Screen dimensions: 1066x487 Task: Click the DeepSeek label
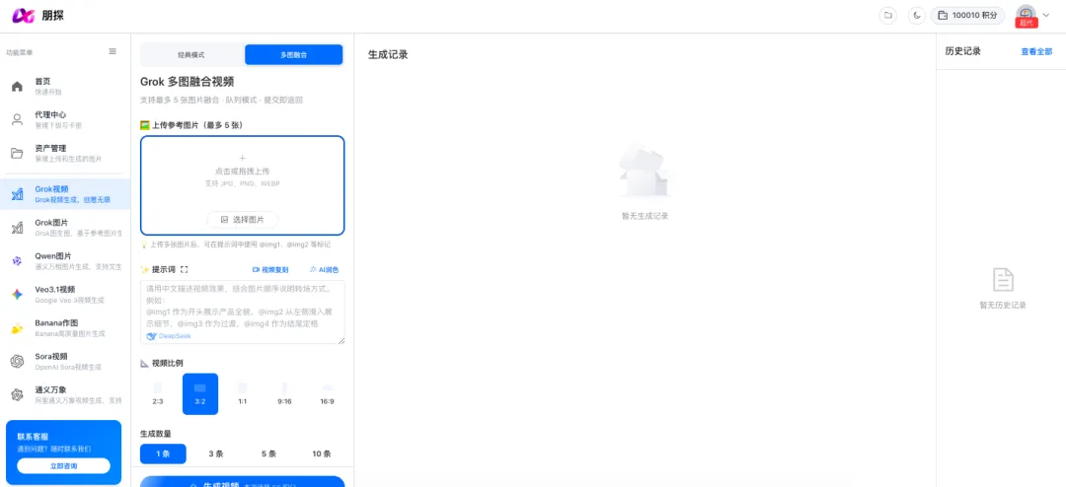tap(170, 336)
